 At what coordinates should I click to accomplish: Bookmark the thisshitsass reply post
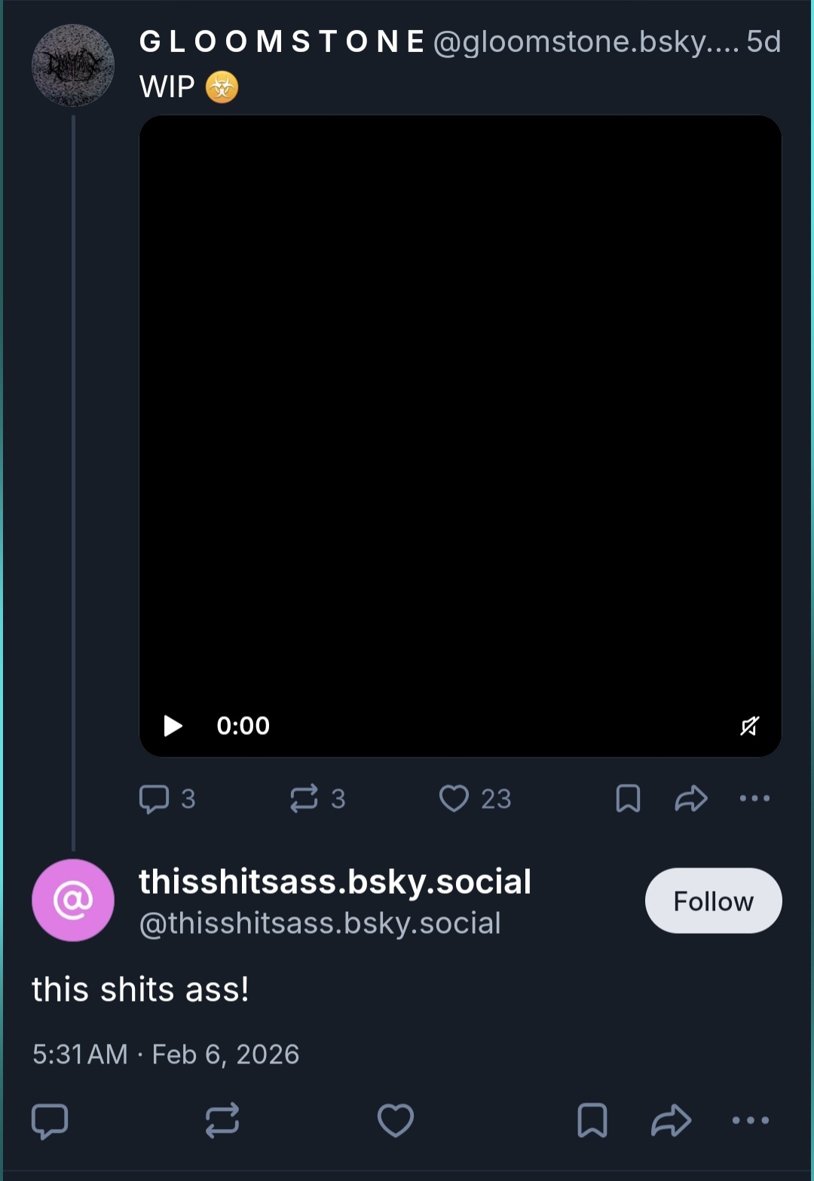592,1121
